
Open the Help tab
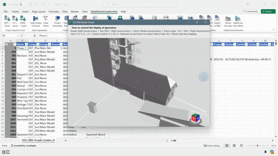click(x=123, y=11)
